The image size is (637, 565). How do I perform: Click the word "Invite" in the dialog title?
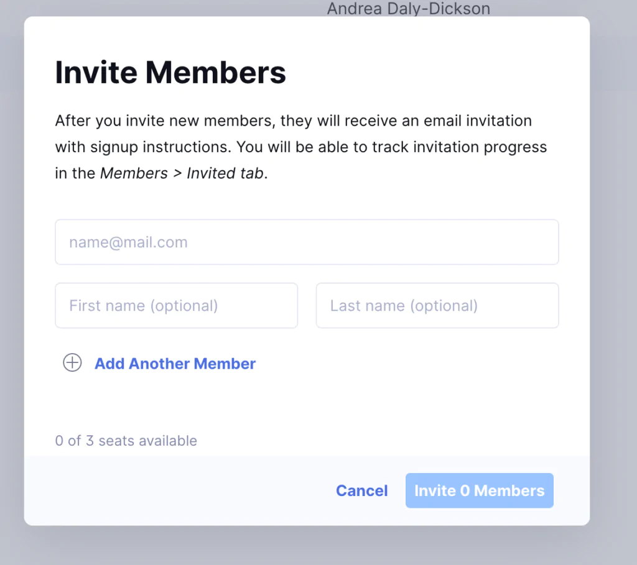point(95,72)
